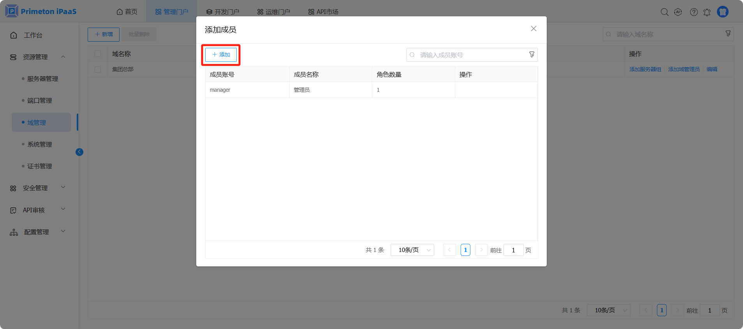Open the AI assistant icon in header
Image resolution: width=743 pixels, height=329 pixels.
tap(678, 12)
